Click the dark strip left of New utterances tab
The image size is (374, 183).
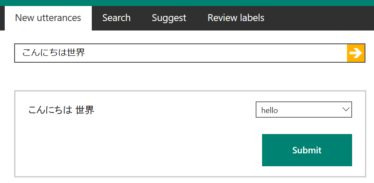point(2,18)
